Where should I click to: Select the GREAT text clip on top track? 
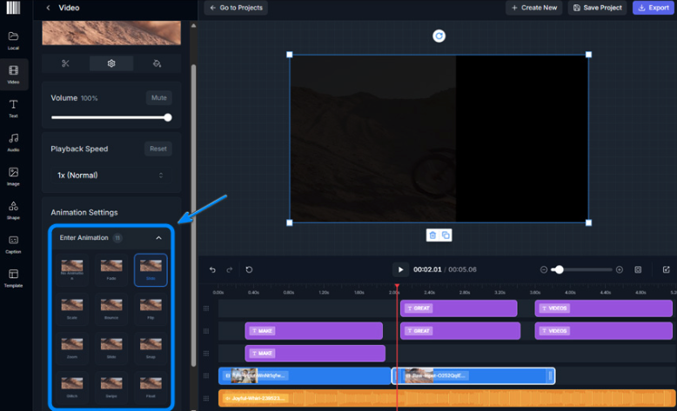click(459, 308)
